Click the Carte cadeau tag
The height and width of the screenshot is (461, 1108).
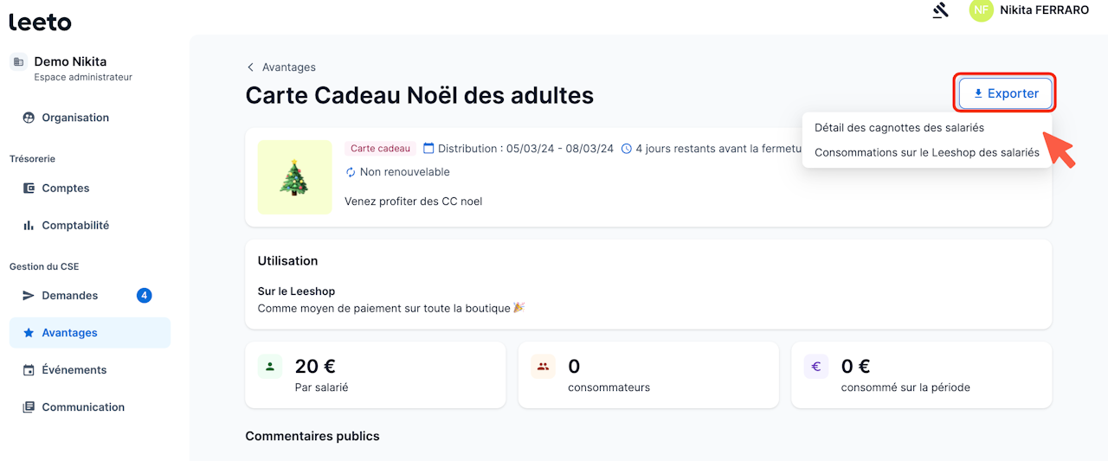380,149
